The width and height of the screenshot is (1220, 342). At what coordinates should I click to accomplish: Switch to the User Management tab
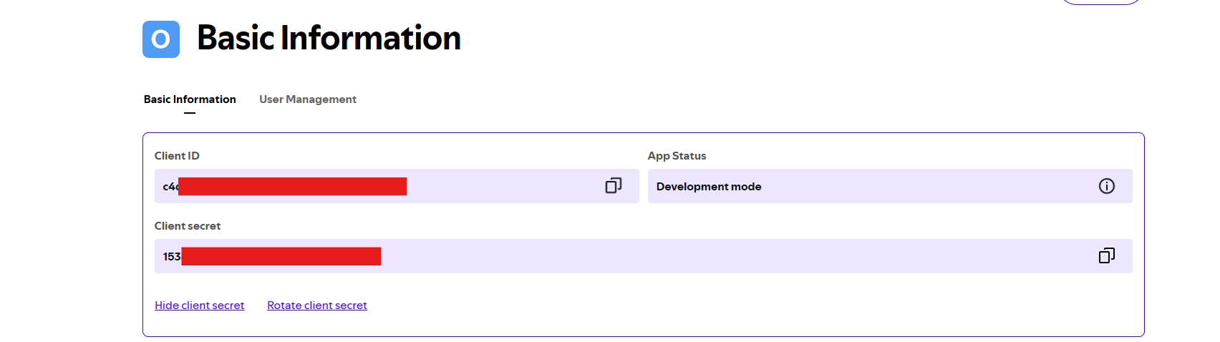point(307,99)
